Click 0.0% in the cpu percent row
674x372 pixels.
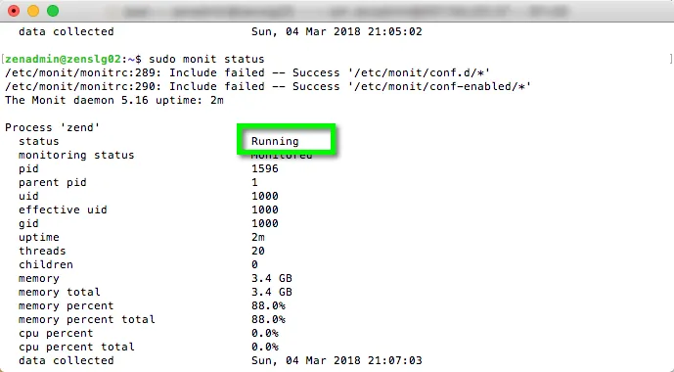(265, 333)
